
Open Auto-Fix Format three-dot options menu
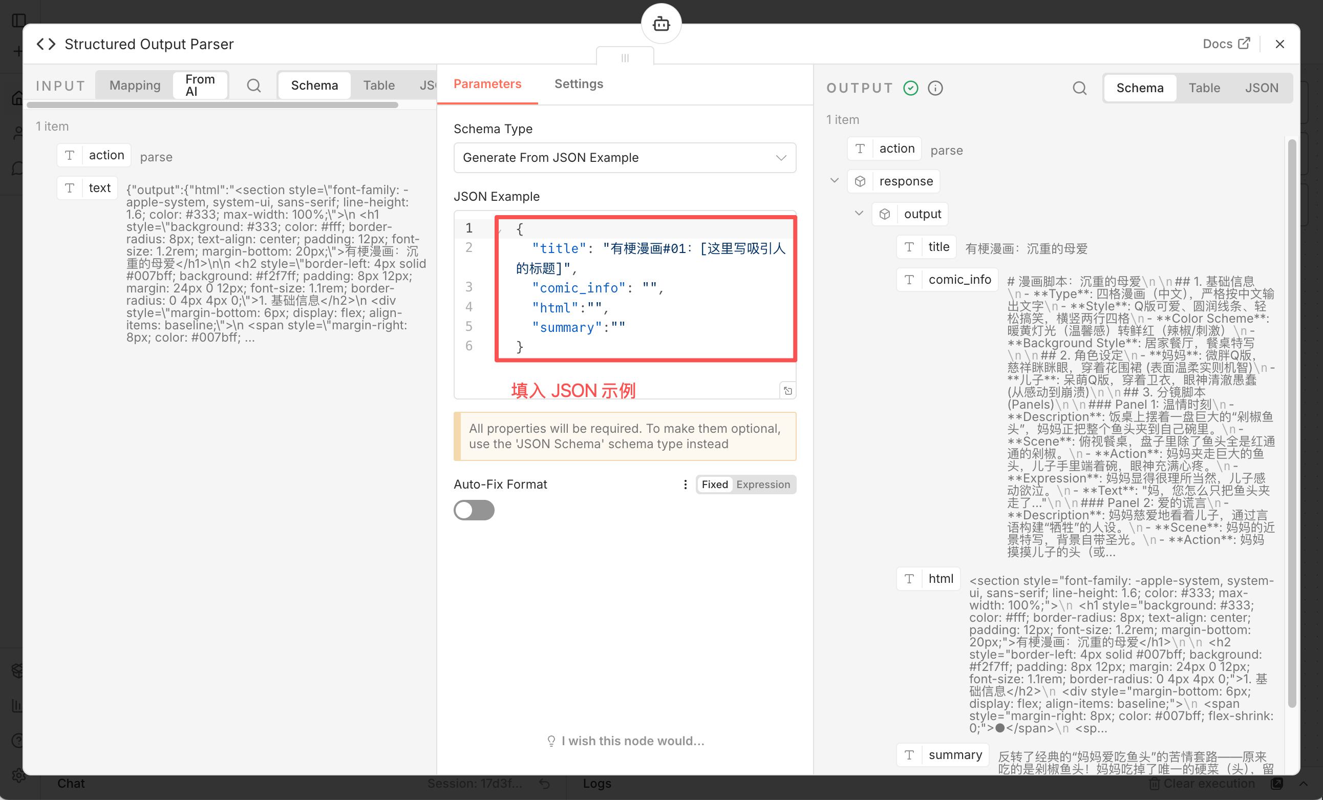pyautogui.click(x=685, y=485)
